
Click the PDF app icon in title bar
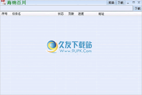[4, 3]
